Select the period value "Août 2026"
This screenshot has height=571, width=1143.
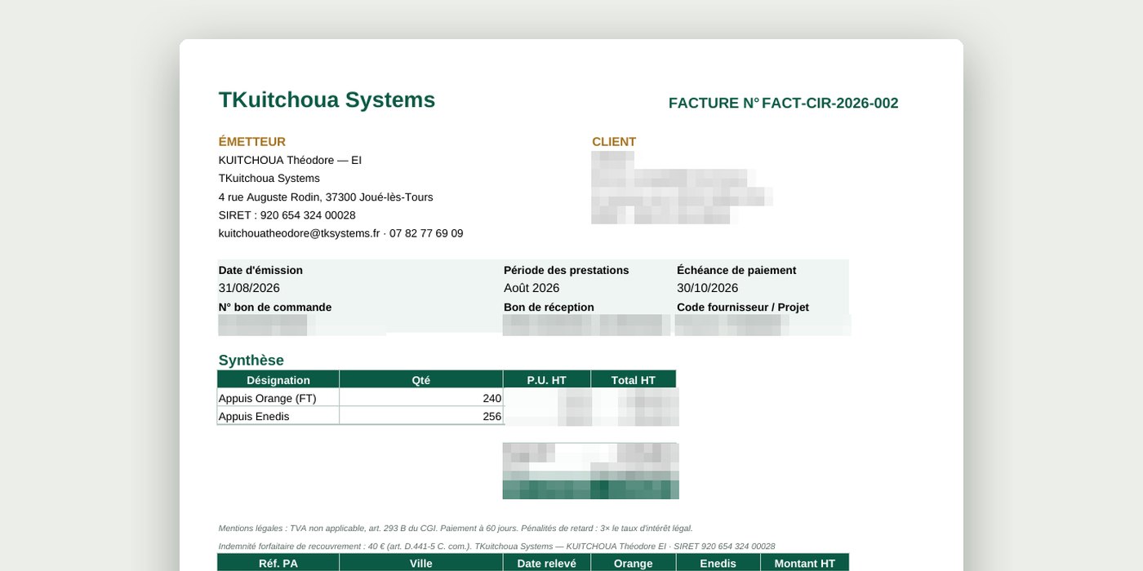tap(531, 288)
